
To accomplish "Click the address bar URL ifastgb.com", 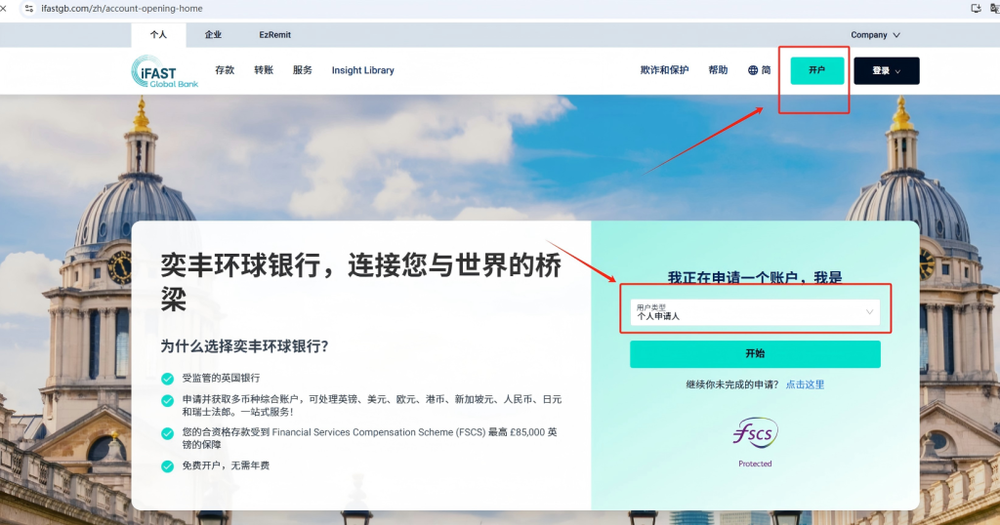I will 122,8.
